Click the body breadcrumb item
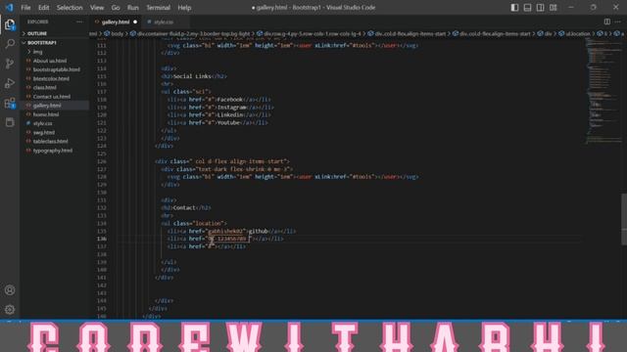The height and width of the screenshot is (352, 627). coord(118,34)
